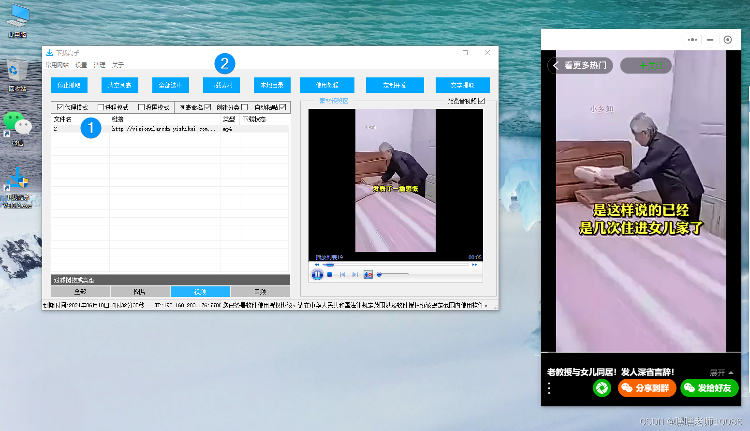The width and height of the screenshot is (750, 431).
Task: Click the volume slider in preview player
Action: [393, 274]
